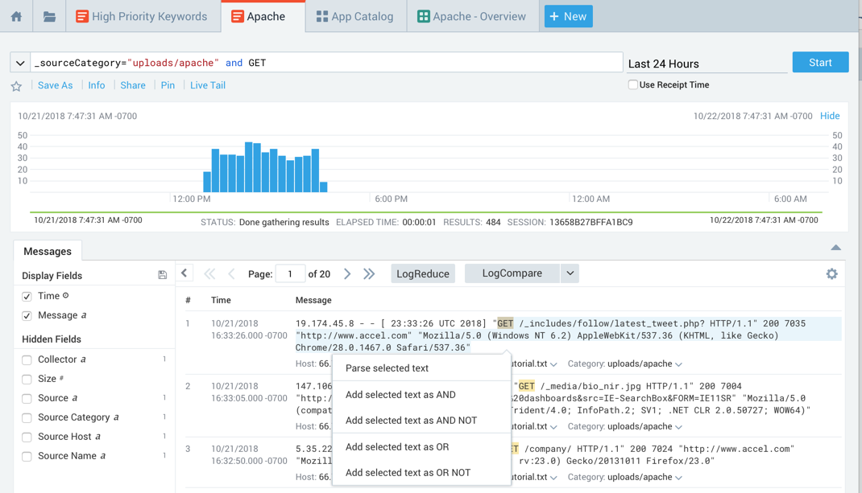Open the Library folder icon
Screen dimensions: 862x493
click(x=49, y=16)
